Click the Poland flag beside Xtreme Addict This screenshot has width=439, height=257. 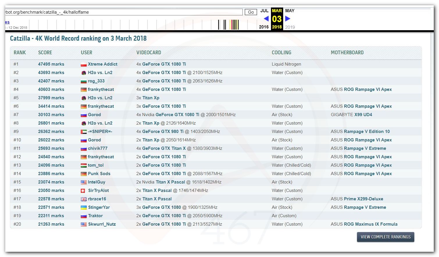pyautogui.click(x=83, y=64)
